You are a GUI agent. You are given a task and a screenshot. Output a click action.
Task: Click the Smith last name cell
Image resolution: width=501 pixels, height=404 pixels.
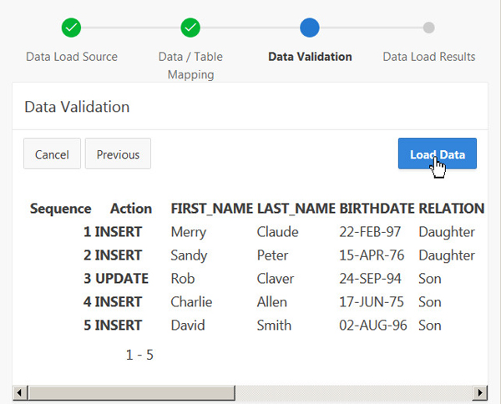tap(274, 326)
